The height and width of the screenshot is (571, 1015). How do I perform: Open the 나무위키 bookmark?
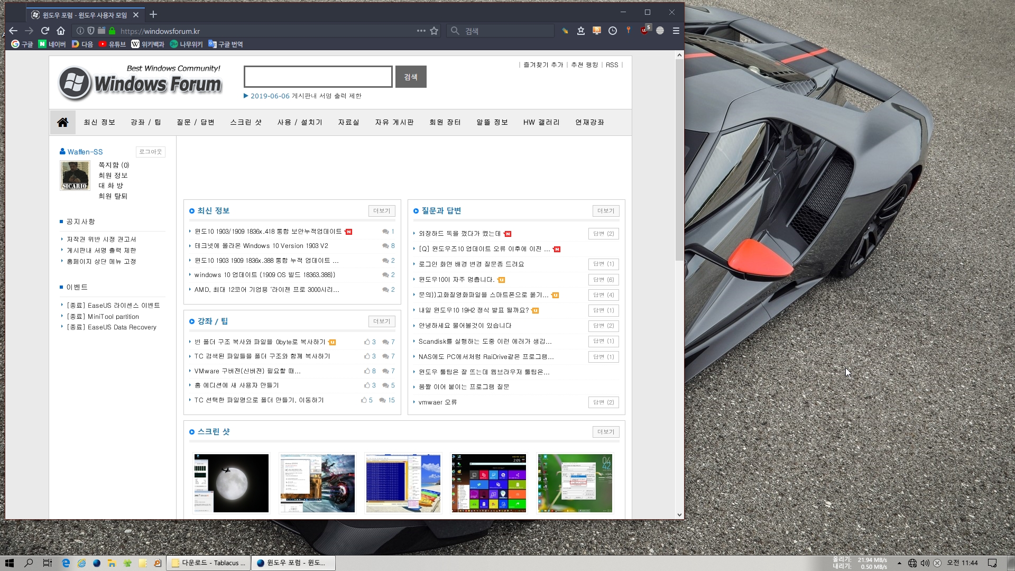pyautogui.click(x=186, y=44)
